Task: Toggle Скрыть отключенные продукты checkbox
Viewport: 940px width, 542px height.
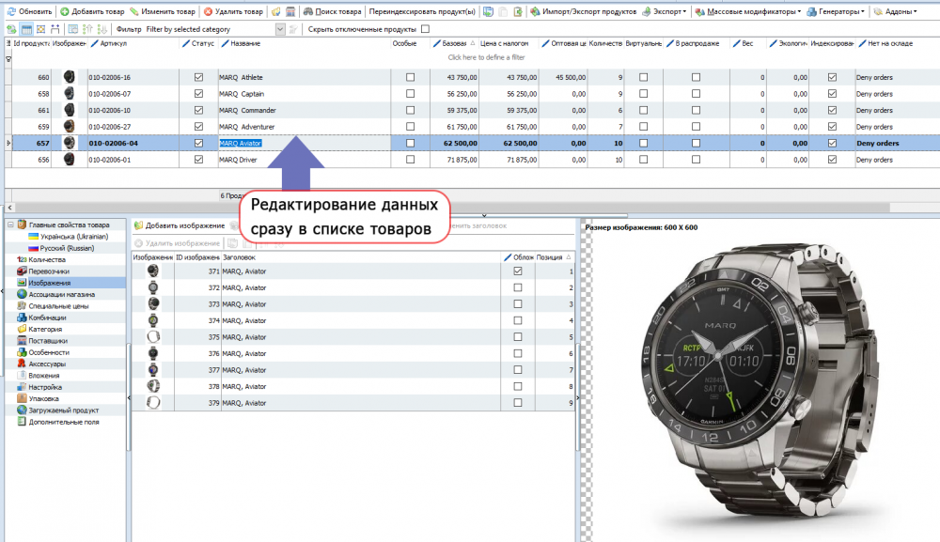Action: [425, 29]
